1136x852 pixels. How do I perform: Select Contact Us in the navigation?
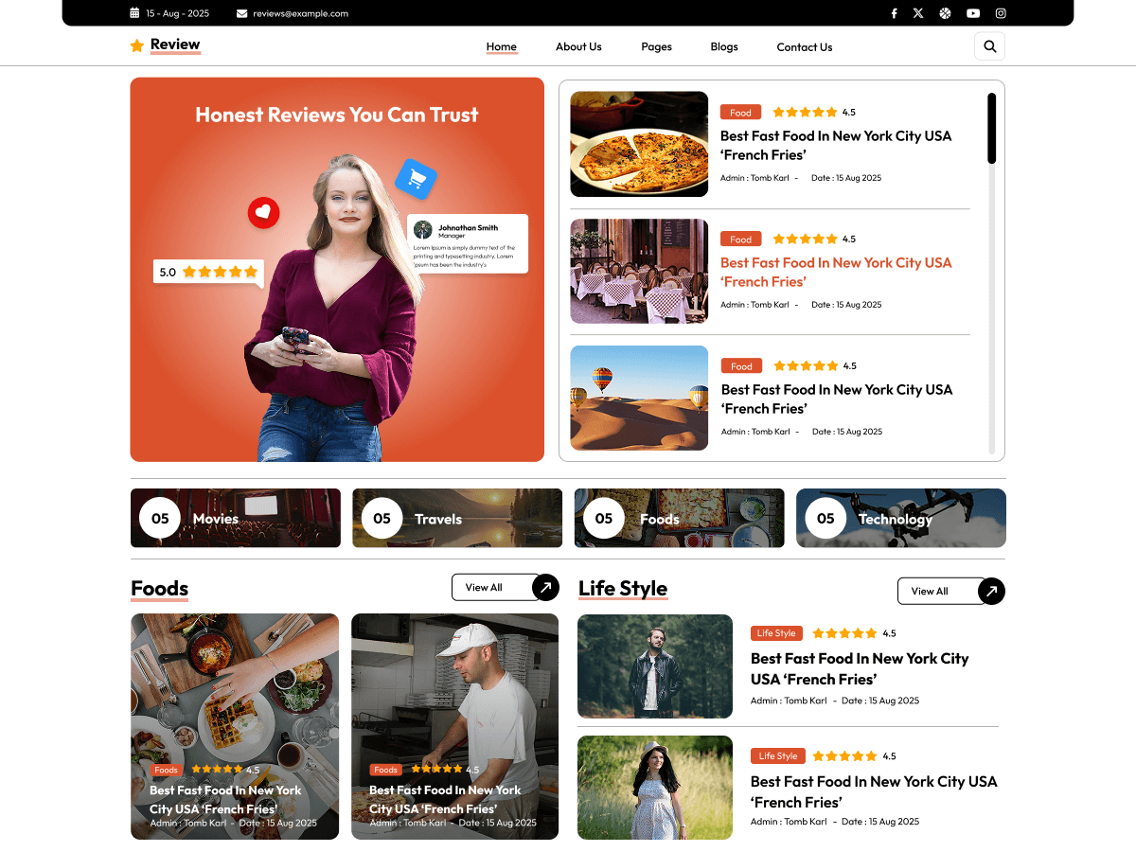pyautogui.click(x=804, y=46)
